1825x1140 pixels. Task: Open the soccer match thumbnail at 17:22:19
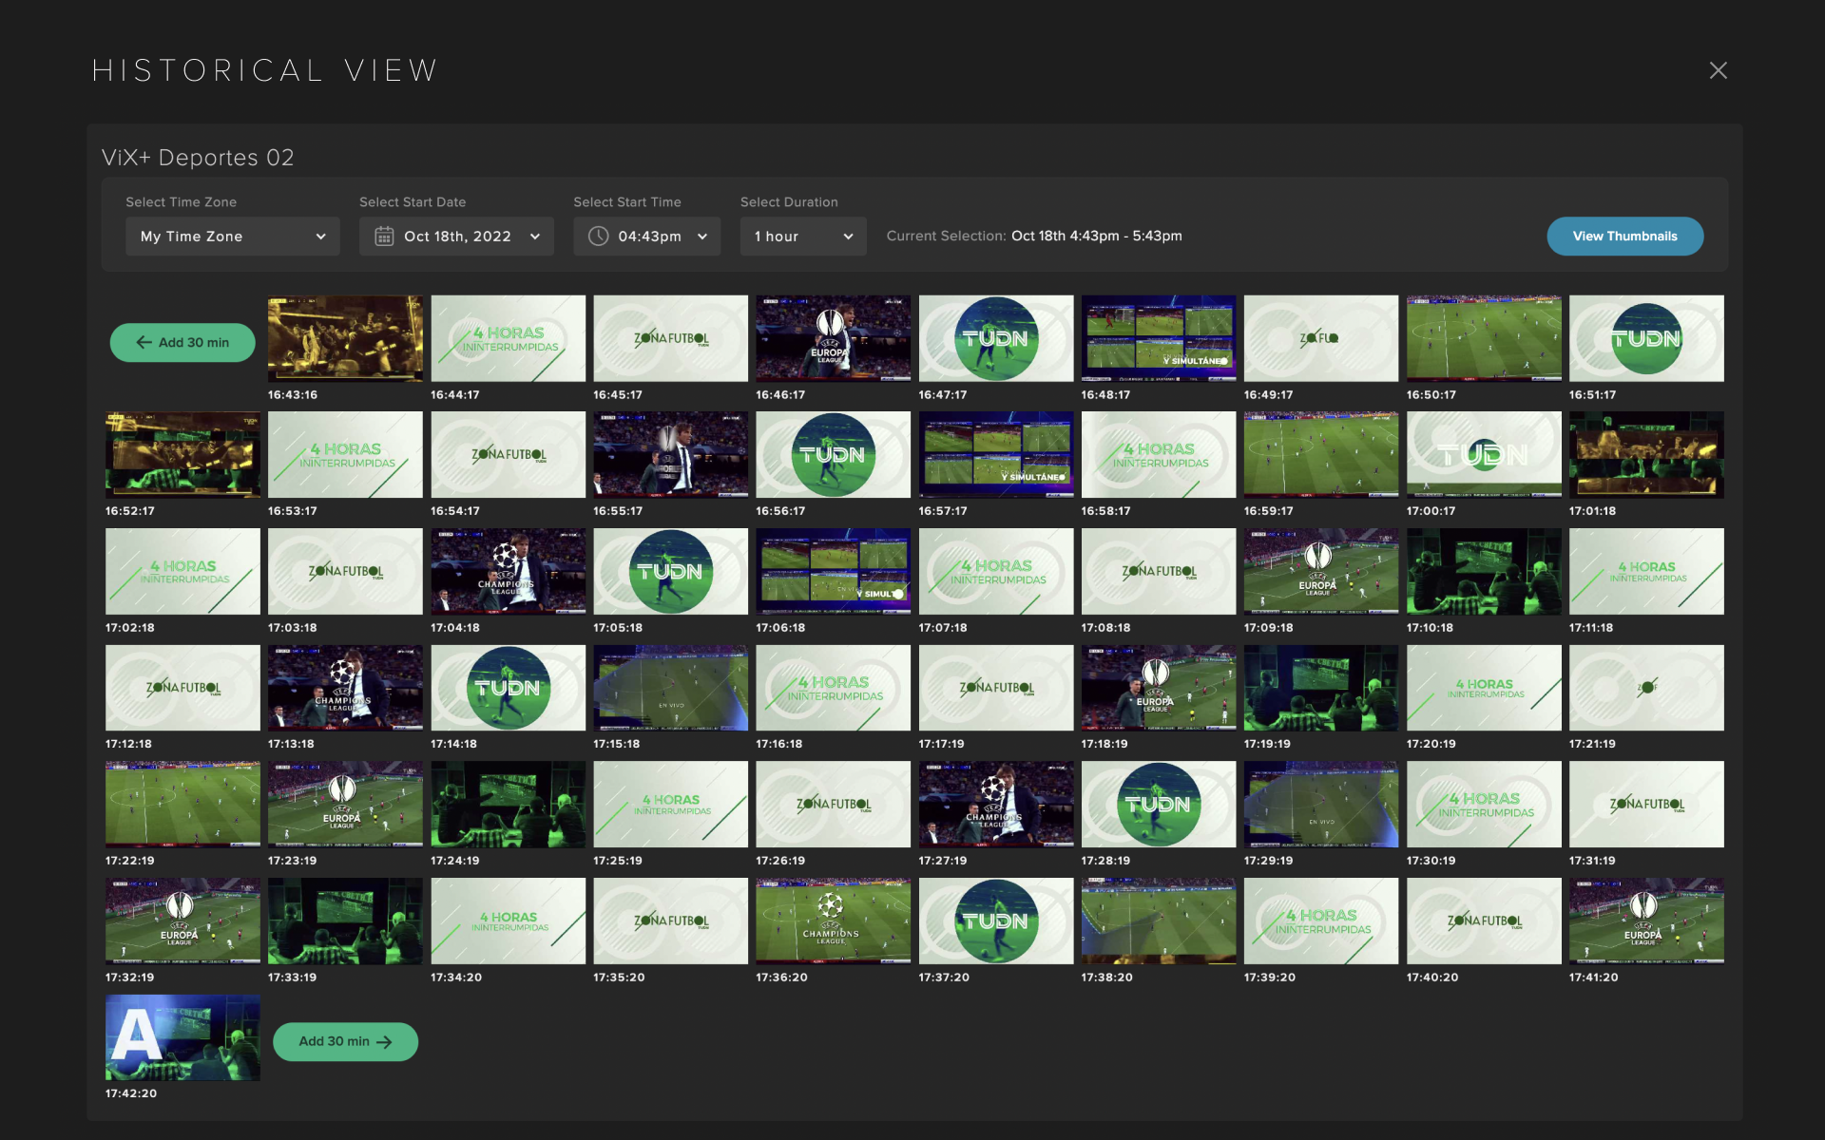tap(182, 805)
